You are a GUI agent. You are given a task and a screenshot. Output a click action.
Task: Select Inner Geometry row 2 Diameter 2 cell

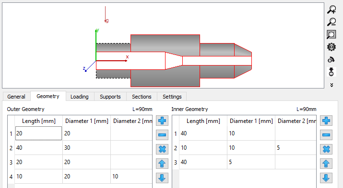pos(296,148)
